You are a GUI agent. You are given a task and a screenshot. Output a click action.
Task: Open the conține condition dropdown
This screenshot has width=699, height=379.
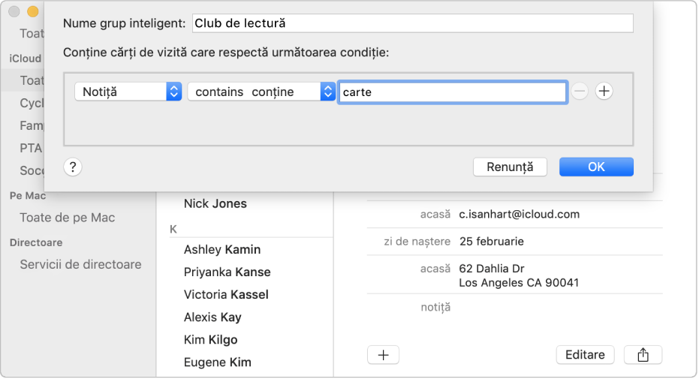click(261, 92)
